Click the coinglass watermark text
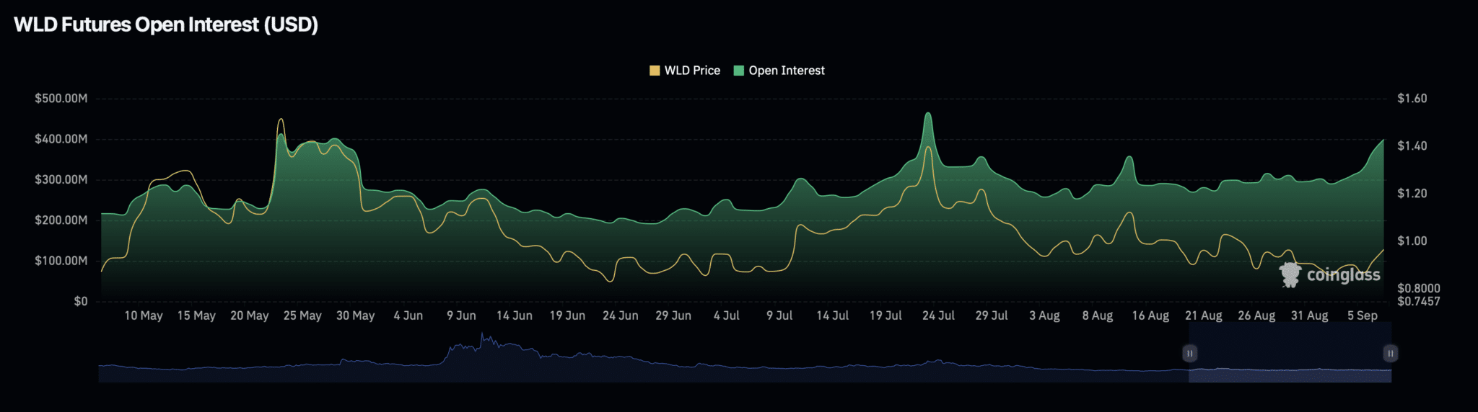Viewport: 1478px width, 412px height. (1343, 275)
